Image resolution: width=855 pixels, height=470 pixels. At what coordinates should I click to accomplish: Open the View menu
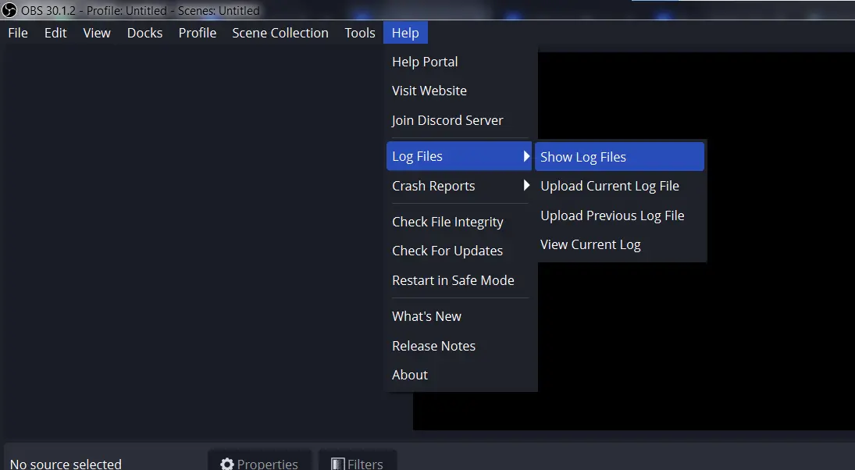tap(97, 34)
